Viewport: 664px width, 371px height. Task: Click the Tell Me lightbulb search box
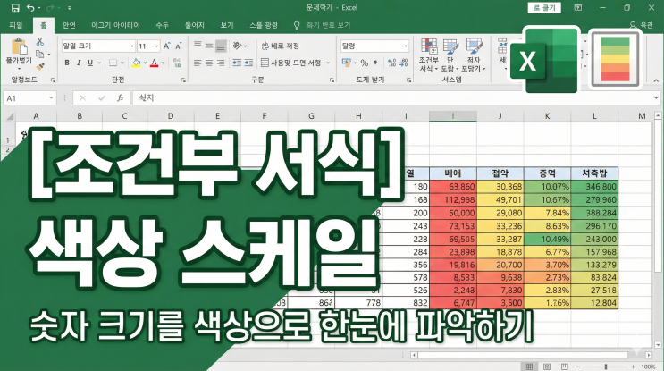point(323,25)
